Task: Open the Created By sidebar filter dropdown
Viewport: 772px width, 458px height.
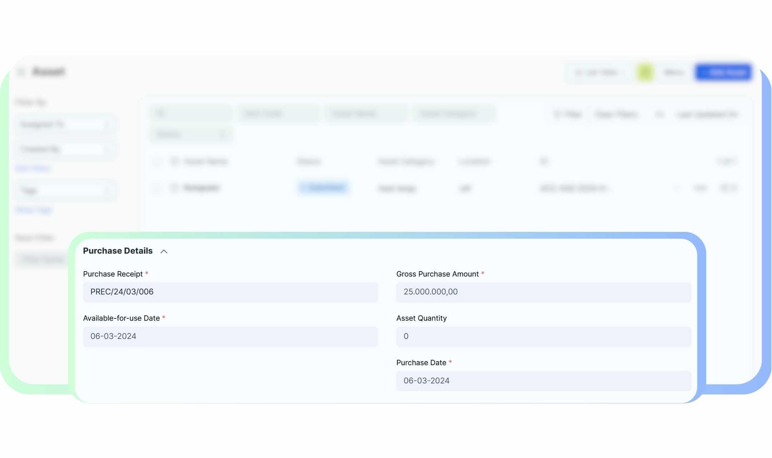Action: pyautogui.click(x=64, y=149)
